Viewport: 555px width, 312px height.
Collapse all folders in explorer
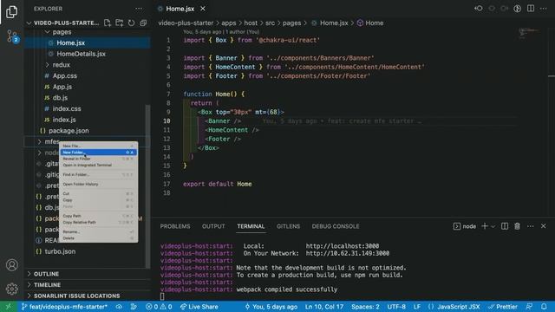[143, 23]
